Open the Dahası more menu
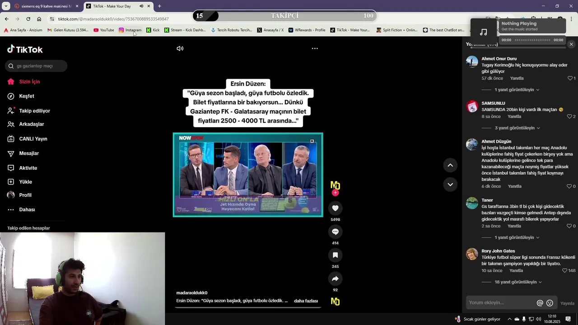 (27, 209)
